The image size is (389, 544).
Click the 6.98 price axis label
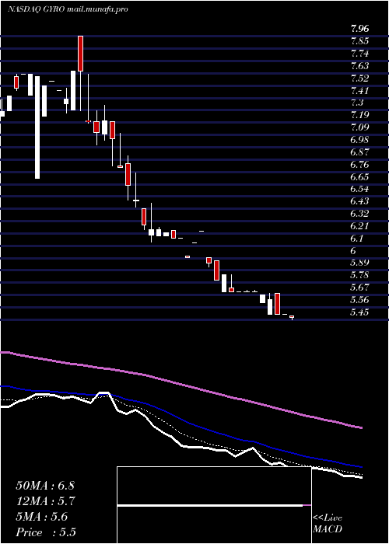tap(359, 140)
